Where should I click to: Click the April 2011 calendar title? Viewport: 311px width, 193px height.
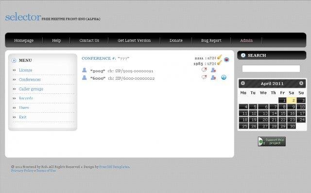272,84
